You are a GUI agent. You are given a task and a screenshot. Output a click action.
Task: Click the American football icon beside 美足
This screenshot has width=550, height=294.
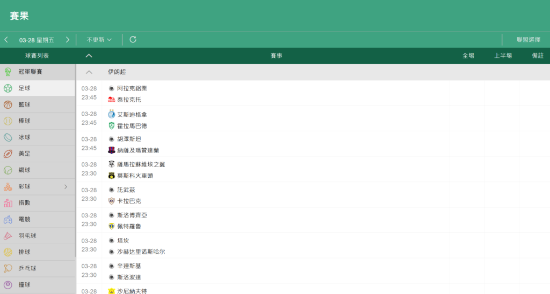click(x=8, y=154)
